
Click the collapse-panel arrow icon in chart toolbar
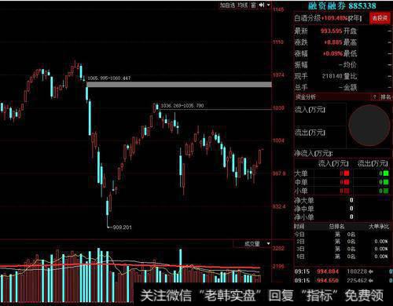[x=262, y=5]
